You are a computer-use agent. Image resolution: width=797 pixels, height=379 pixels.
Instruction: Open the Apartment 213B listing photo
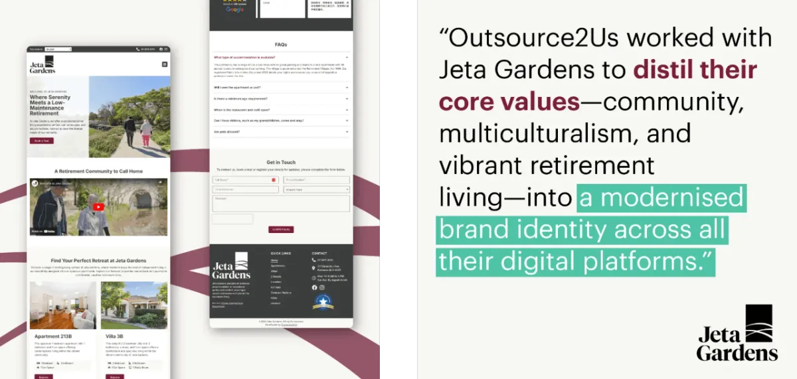(63, 305)
